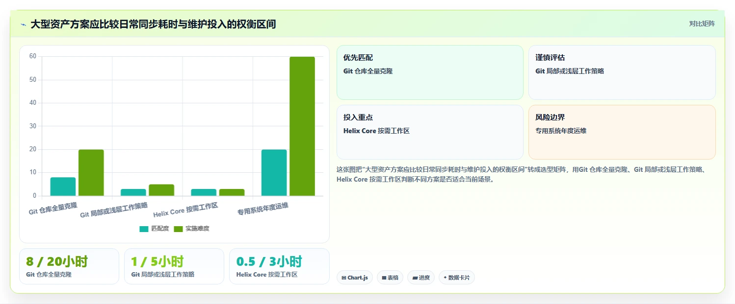
Task: Click the Git 局部或浅层工作策略 axis label
Action: (114, 210)
